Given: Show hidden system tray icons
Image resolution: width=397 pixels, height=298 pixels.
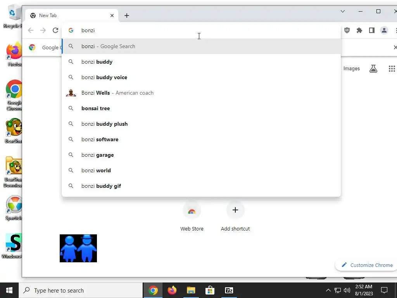Looking at the screenshot, I should [x=328, y=290].
